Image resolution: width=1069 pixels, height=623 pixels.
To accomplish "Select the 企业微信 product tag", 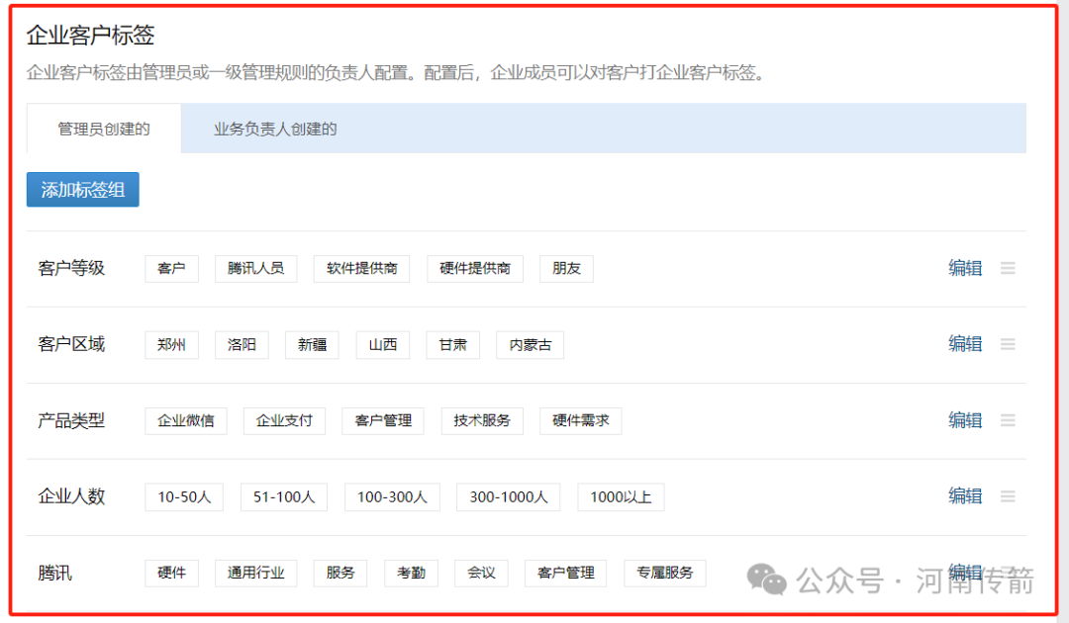I will (x=185, y=421).
